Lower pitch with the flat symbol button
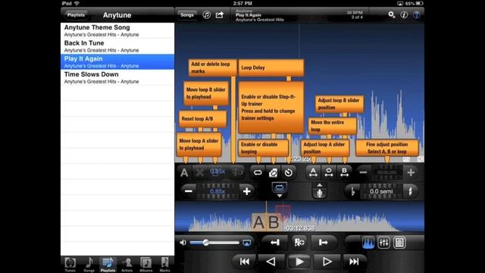Screen dimensions: 485x273 tap(353, 191)
